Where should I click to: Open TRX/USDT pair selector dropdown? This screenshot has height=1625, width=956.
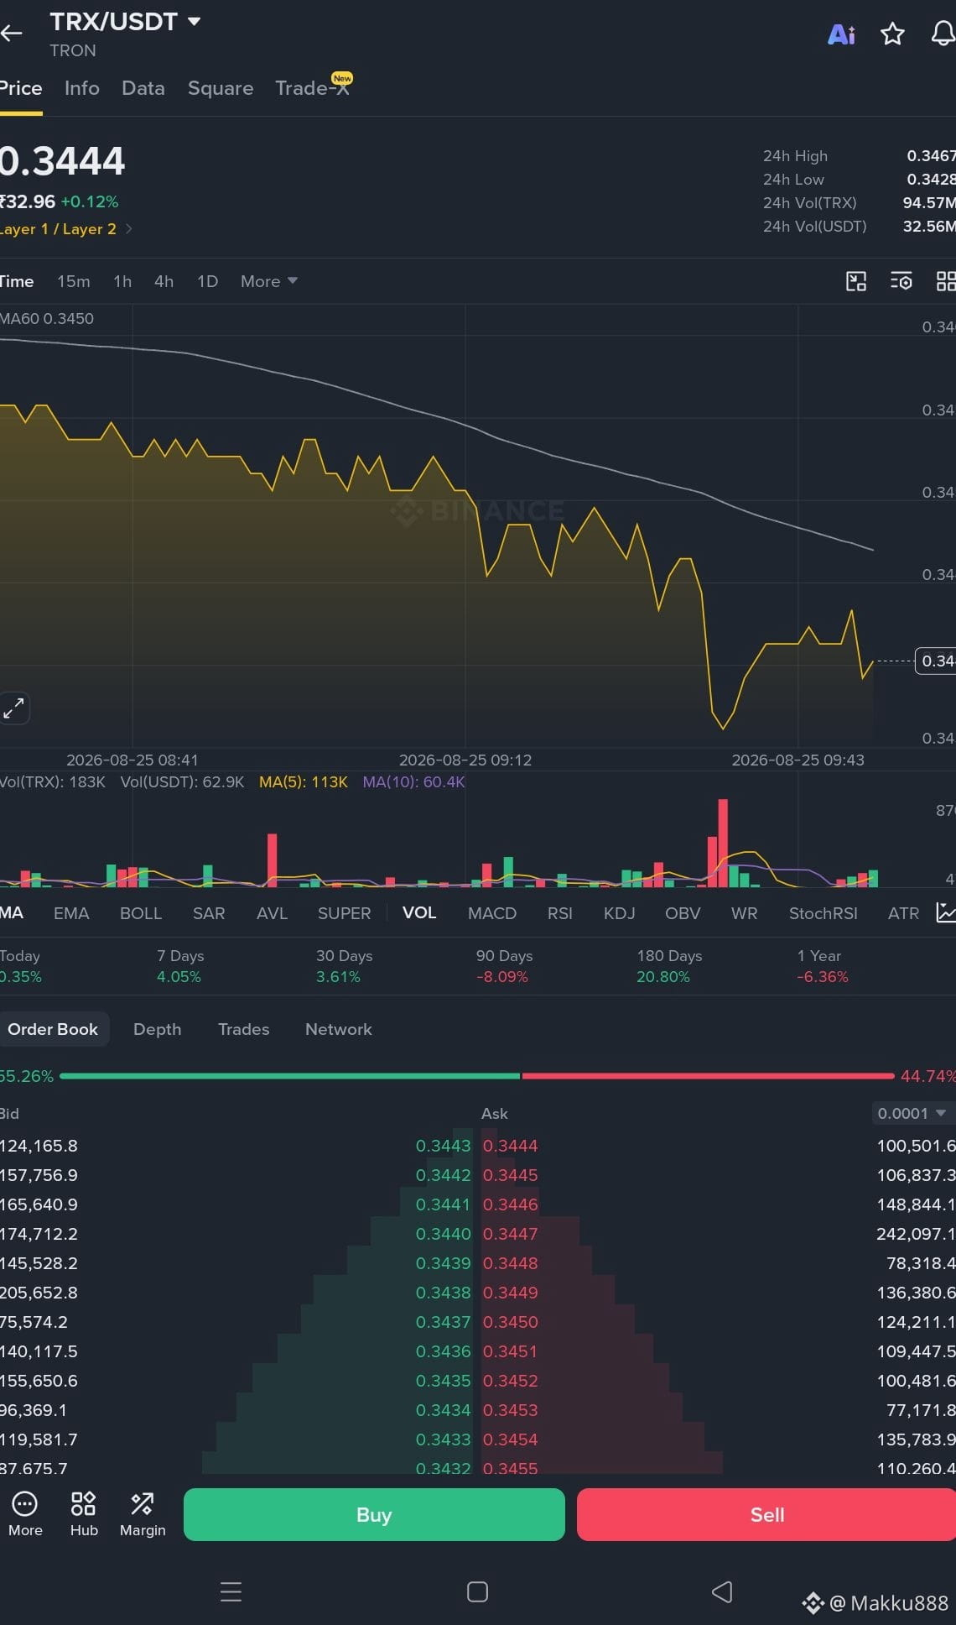pos(125,22)
